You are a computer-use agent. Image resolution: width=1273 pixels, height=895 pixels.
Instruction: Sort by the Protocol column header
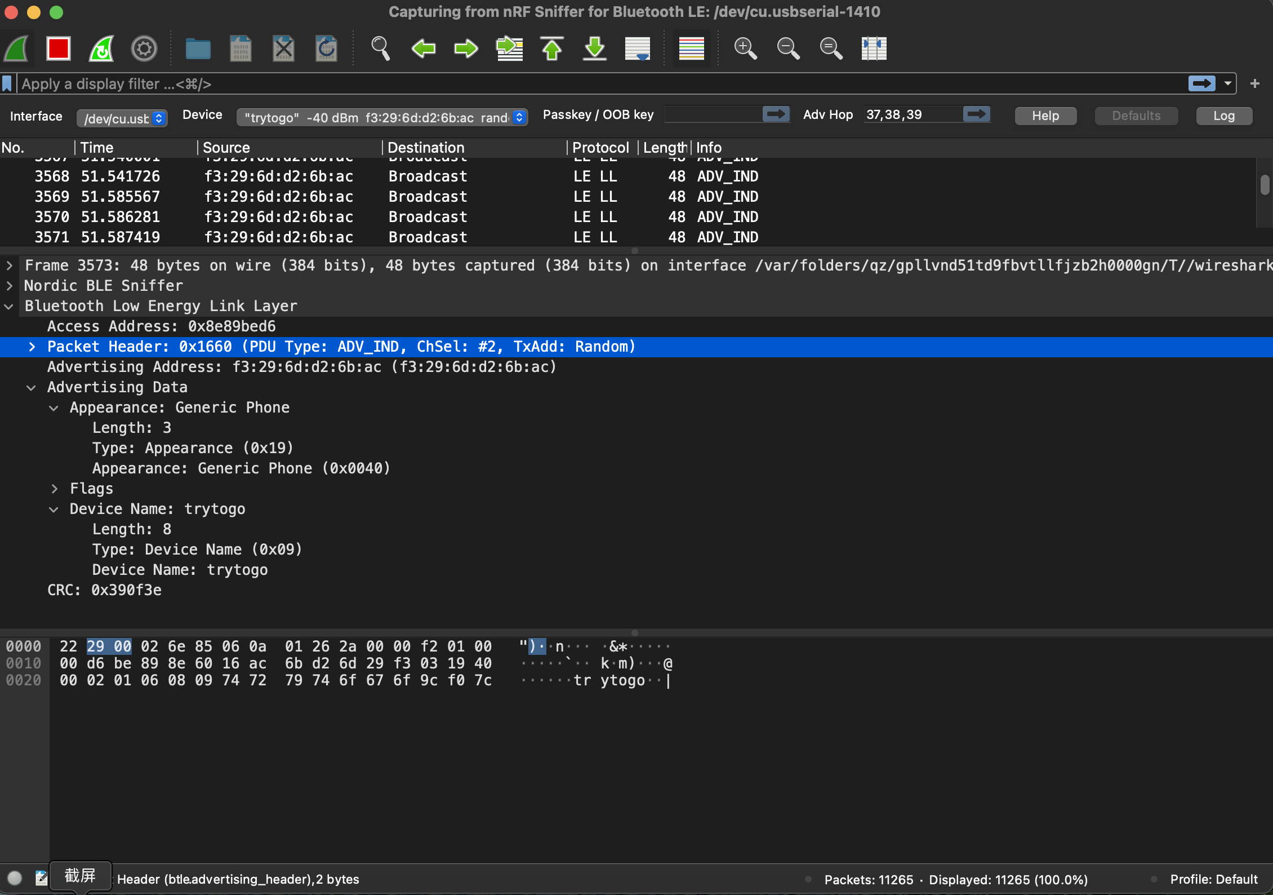coord(603,148)
